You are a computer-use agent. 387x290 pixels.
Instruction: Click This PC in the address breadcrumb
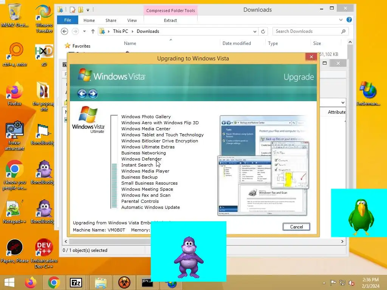click(x=121, y=31)
